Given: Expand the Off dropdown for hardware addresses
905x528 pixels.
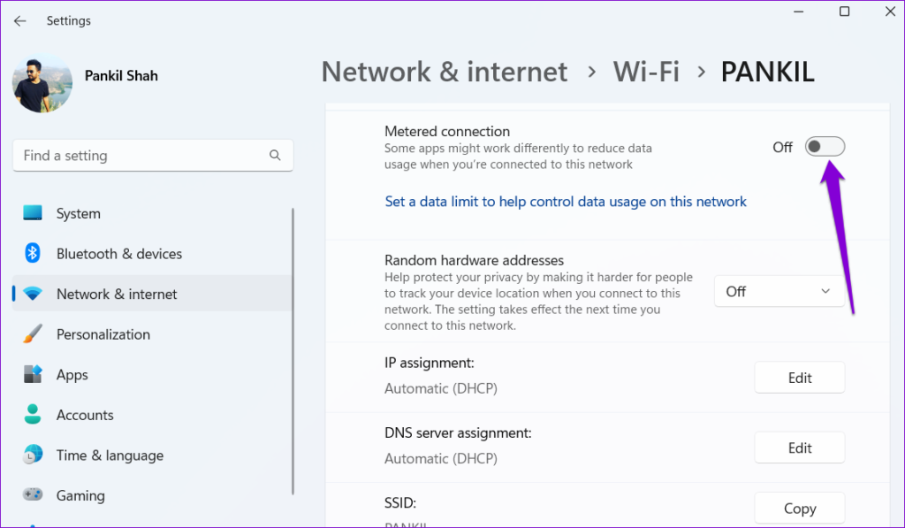Looking at the screenshot, I should (x=780, y=291).
